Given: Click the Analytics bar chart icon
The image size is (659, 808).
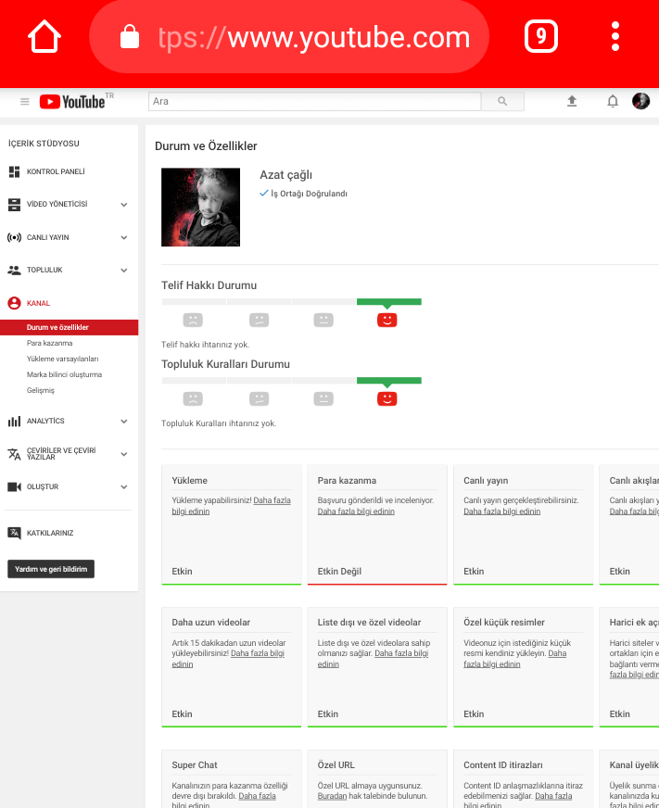Looking at the screenshot, I should pos(14,421).
